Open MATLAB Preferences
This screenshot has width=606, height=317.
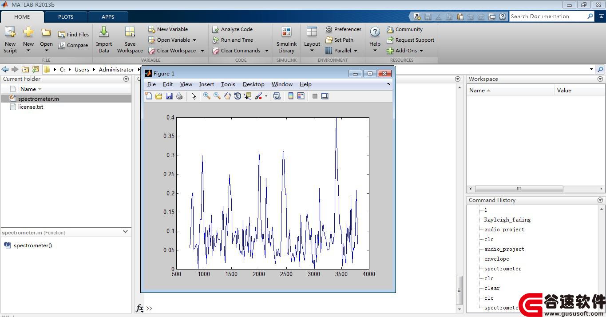click(x=343, y=29)
